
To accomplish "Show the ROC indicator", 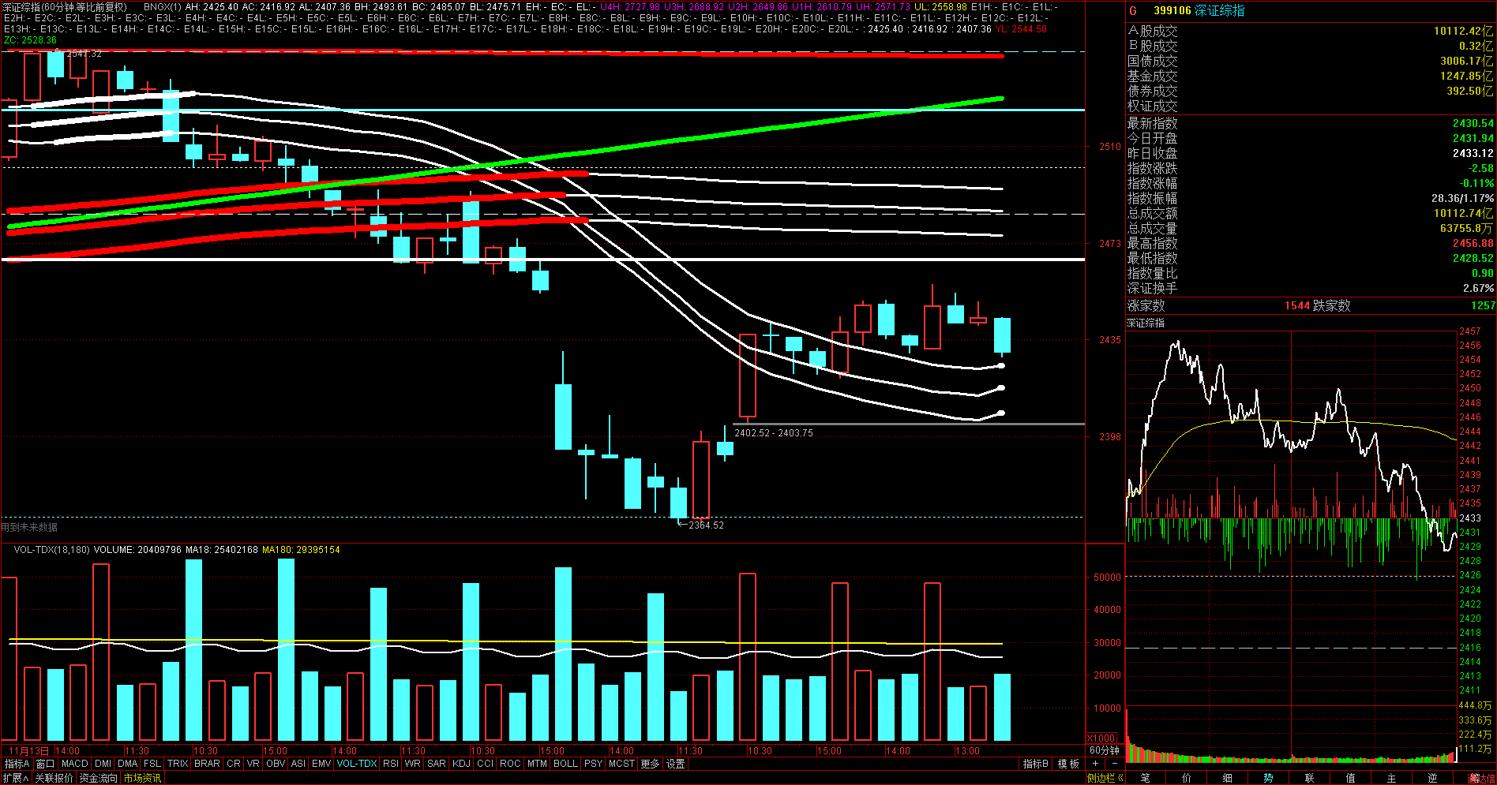I will click(510, 764).
